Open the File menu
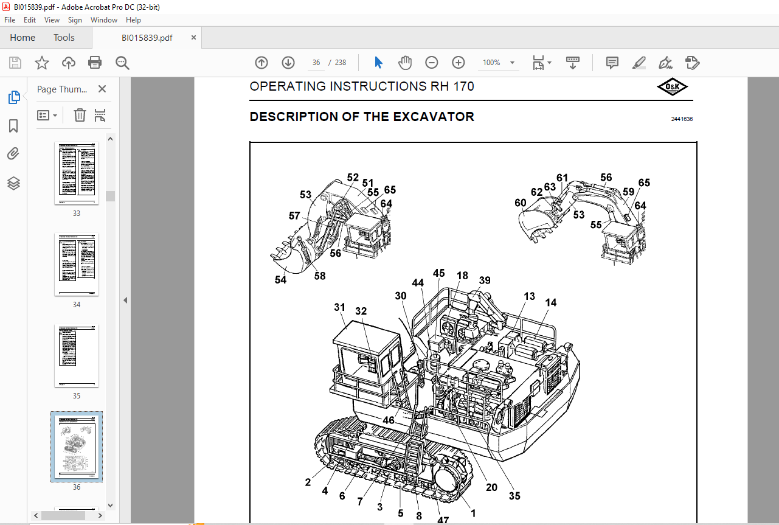The width and height of the screenshot is (779, 525). 10,20
